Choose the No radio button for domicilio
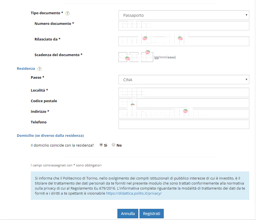The width and height of the screenshot is (256, 220). tap(113, 145)
